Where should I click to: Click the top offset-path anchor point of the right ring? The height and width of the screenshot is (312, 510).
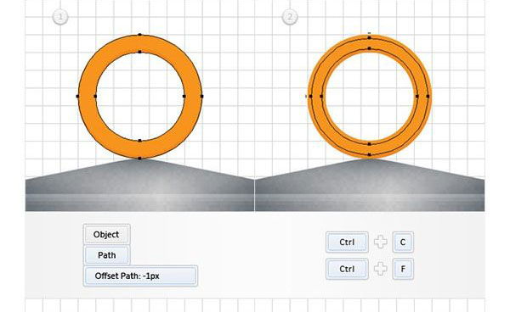click(369, 37)
